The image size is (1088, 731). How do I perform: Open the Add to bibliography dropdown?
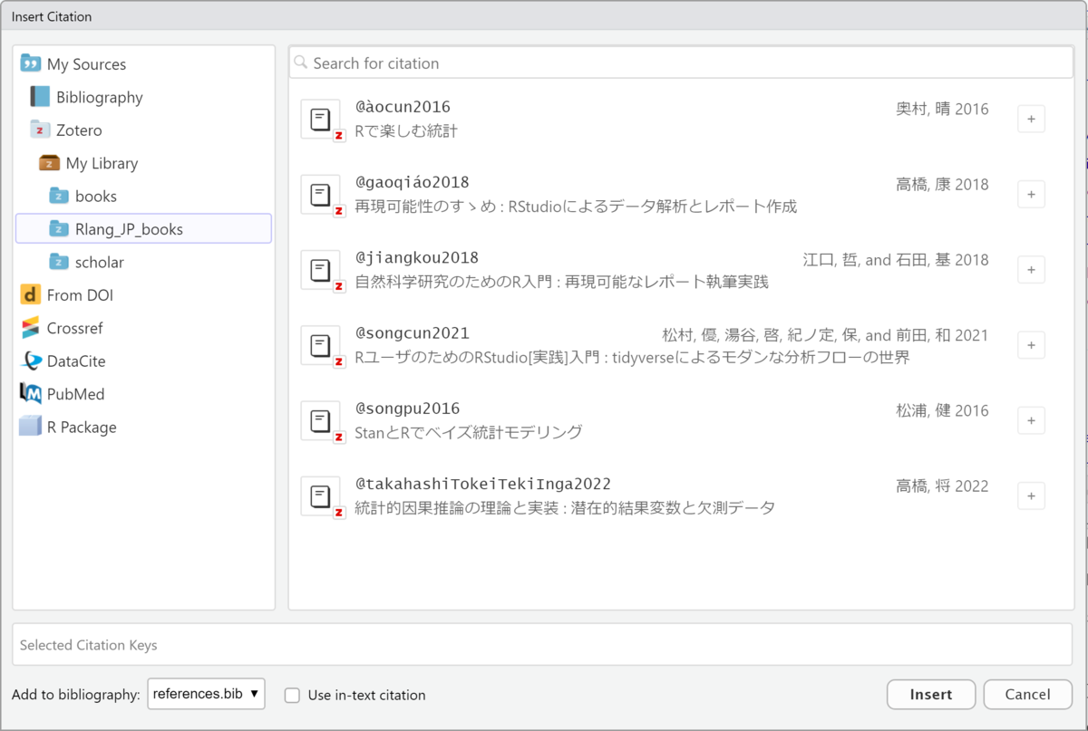206,693
